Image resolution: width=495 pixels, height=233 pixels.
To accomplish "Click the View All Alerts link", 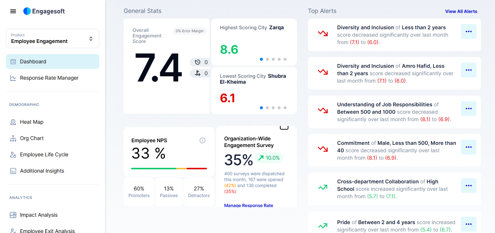I will coord(461,11).
